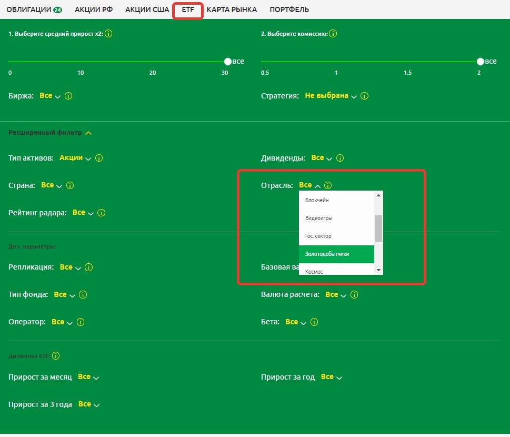
Task: Open info icon for Тип активов
Action: tap(99, 158)
